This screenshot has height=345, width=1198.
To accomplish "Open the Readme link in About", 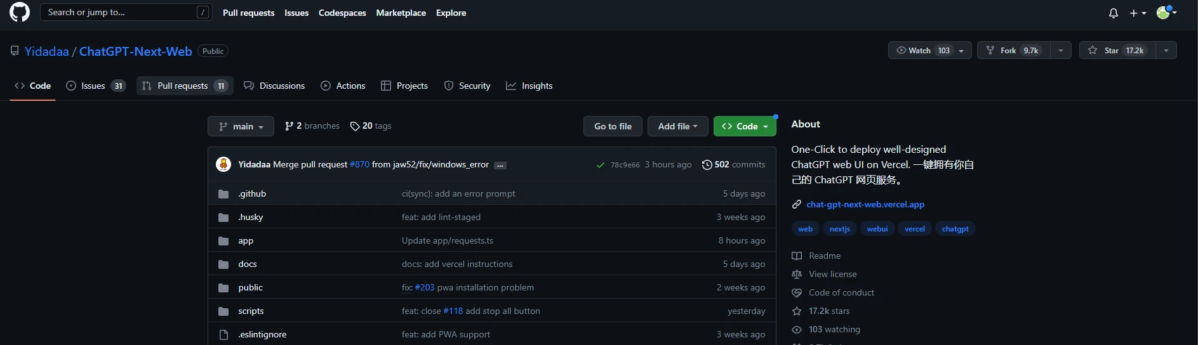I will 816,256.
